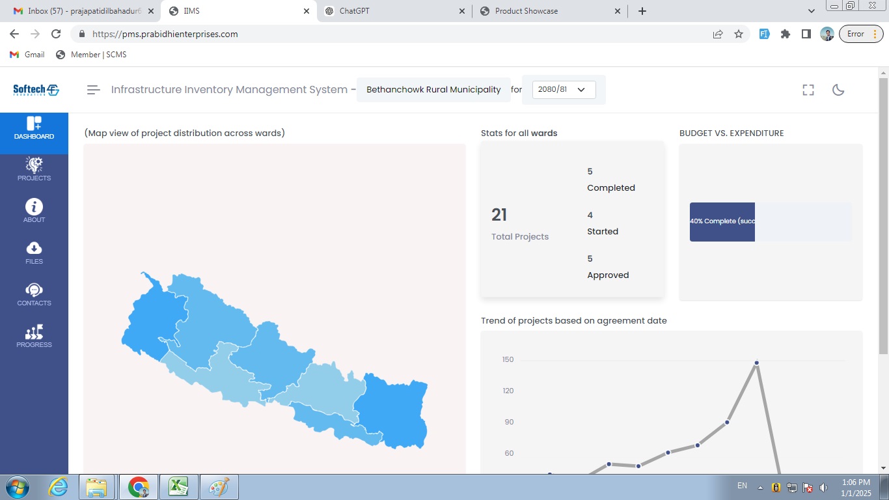889x500 pixels.
Task: Expand the browser tab search chevron
Action: [x=812, y=11]
